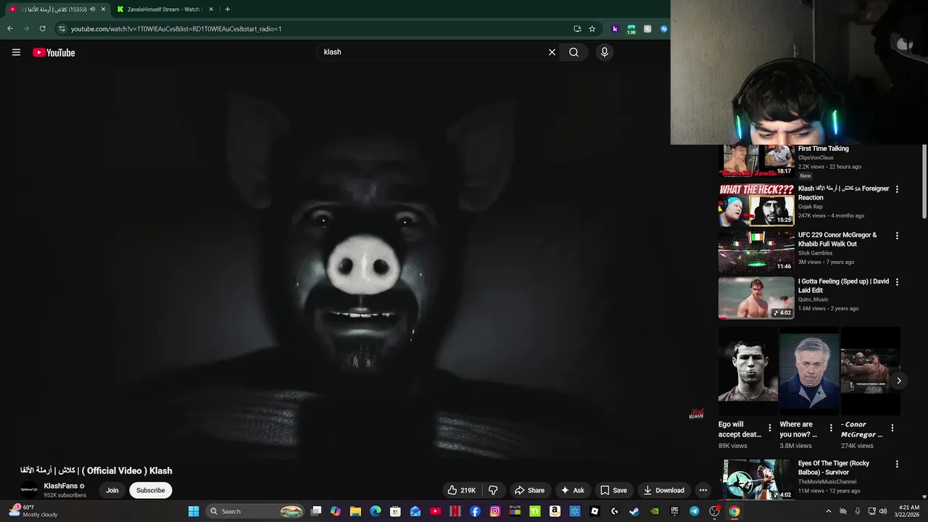This screenshot has height=522, width=928.
Task: Play I Gotta Feeling Sped up video
Action: pyautogui.click(x=756, y=298)
